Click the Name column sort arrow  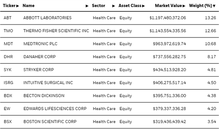click(x=87, y=6)
